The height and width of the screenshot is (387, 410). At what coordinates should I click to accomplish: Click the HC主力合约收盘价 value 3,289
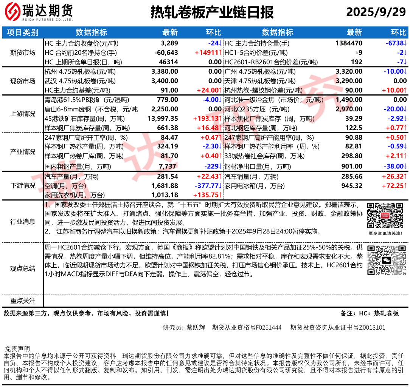pyautogui.click(x=169, y=43)
